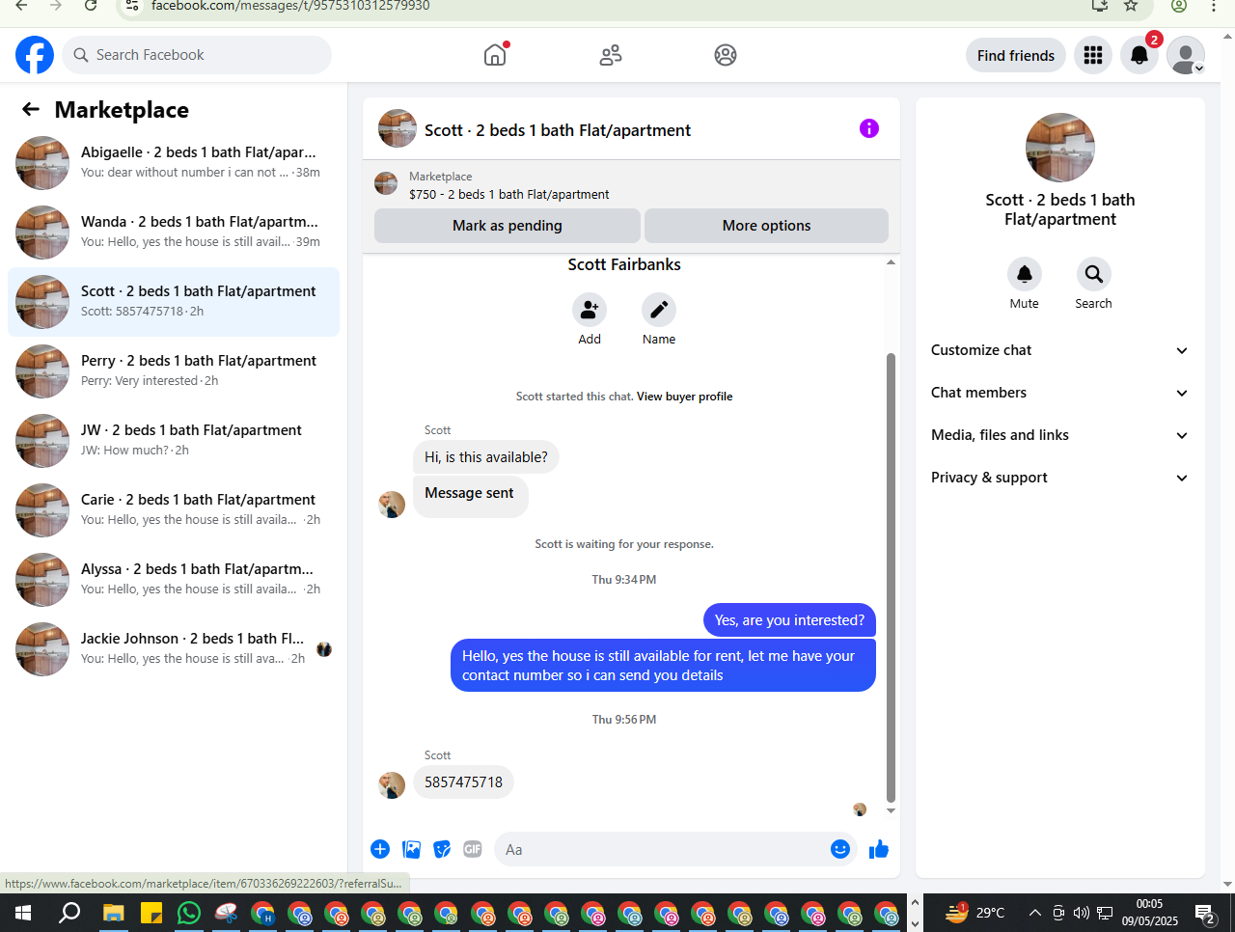
Task: Expand Privacy & support section
Action: point(1059,478)
